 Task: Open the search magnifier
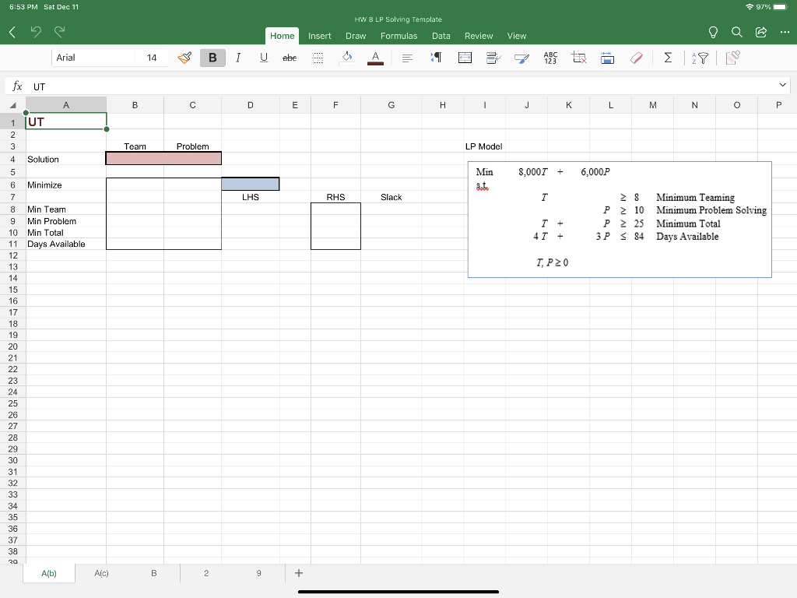[736, 33]
